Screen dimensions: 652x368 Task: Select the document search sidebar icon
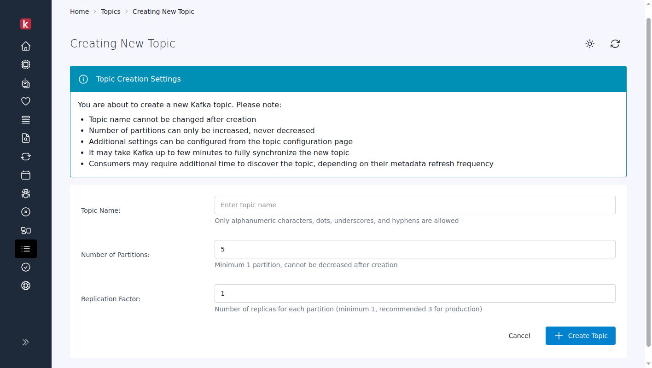tap(26, 138)
